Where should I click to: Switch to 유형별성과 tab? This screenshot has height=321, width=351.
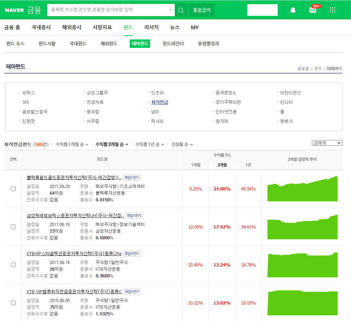208,44
